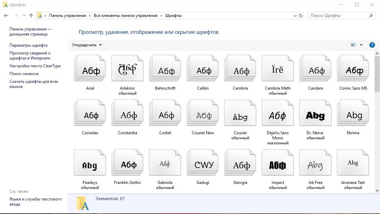Image resolution: width=380 pixels, height=214 pixels.
Task: Select the Gabriola font icon
Action: (x=165, y=163)
